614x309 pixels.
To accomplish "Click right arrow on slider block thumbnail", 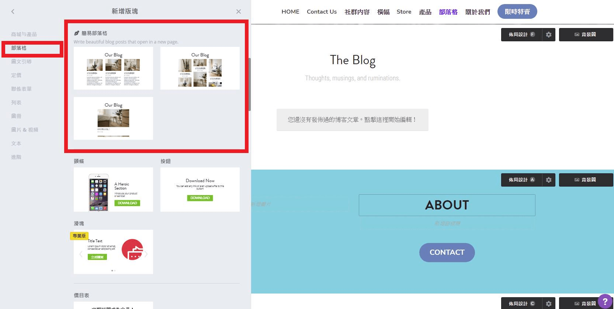I will coord(146,254).
